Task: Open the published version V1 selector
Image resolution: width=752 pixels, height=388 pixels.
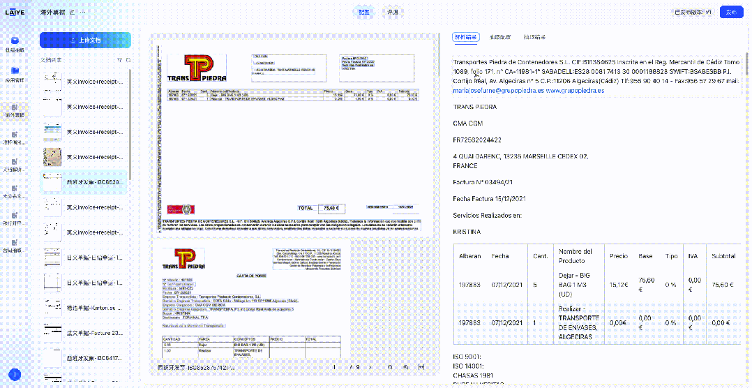Action: coord(693,13)
